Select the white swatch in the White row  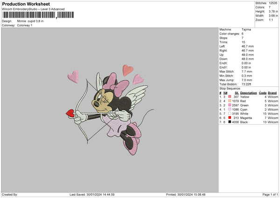pos(230,113)
